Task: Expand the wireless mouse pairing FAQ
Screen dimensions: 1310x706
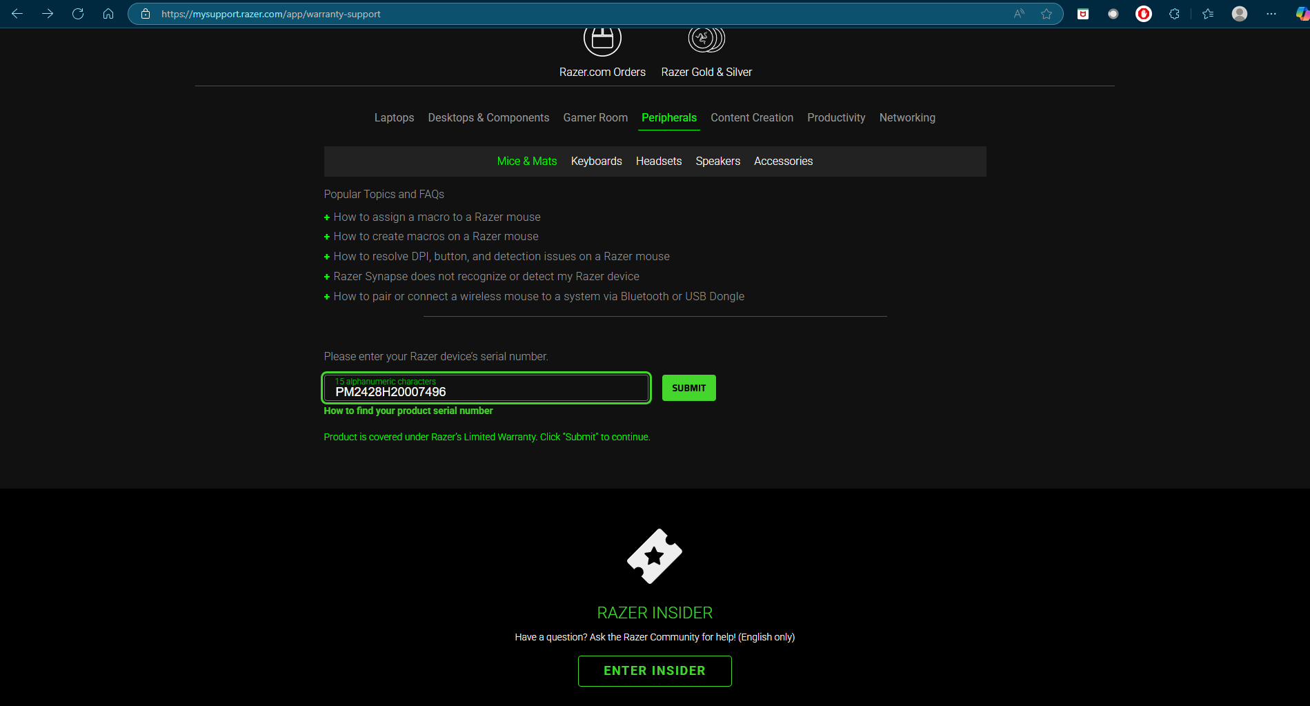Action: pyautogui.click(x=538, y=297)
